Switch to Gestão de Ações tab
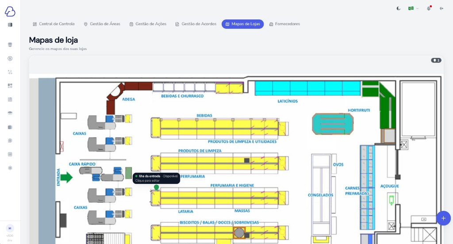This screenshot has width=453, height=244. [x=148, y=24]
